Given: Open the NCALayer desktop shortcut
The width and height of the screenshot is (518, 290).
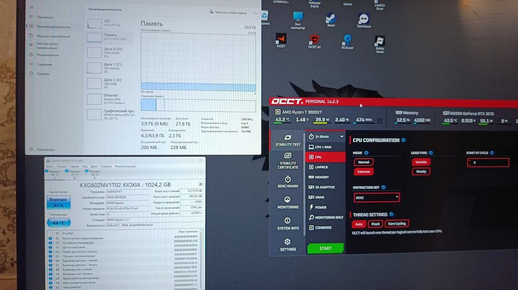Looking at the screenshot, I should coord(347,42).
